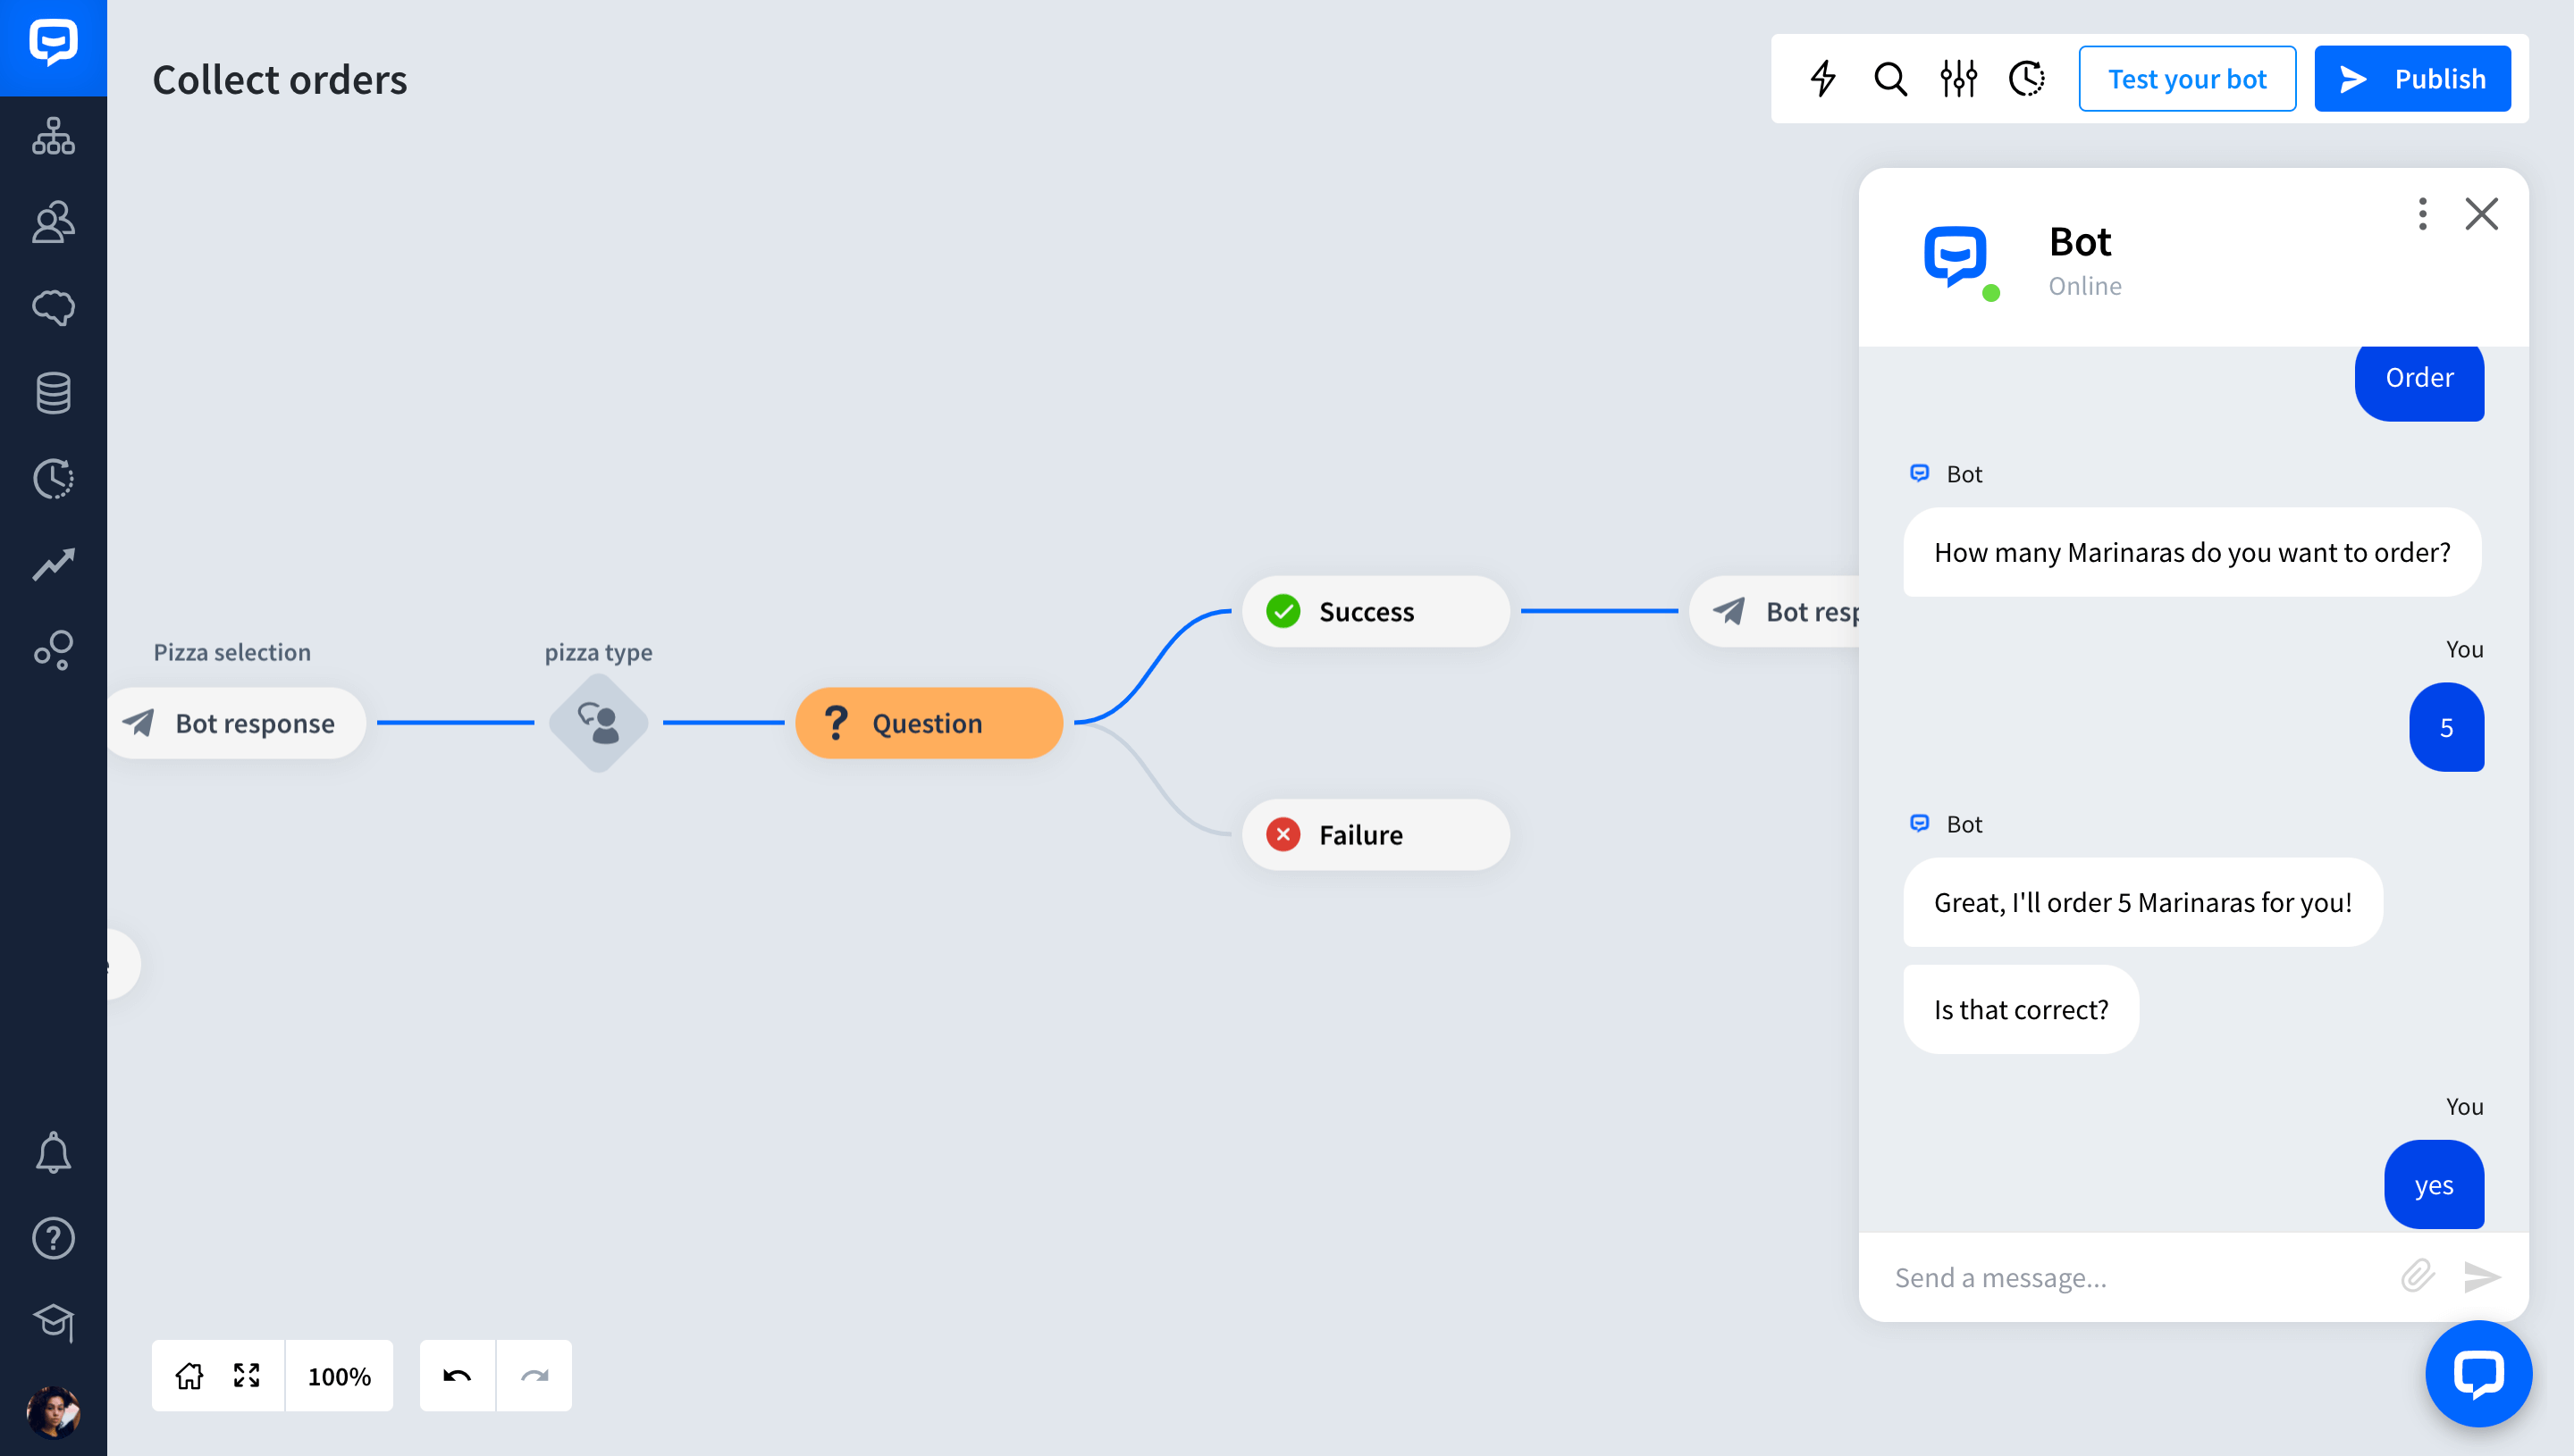2574x1456 pixels.
Task: Click the Collect orders story title
Action: tap(280, 79)
